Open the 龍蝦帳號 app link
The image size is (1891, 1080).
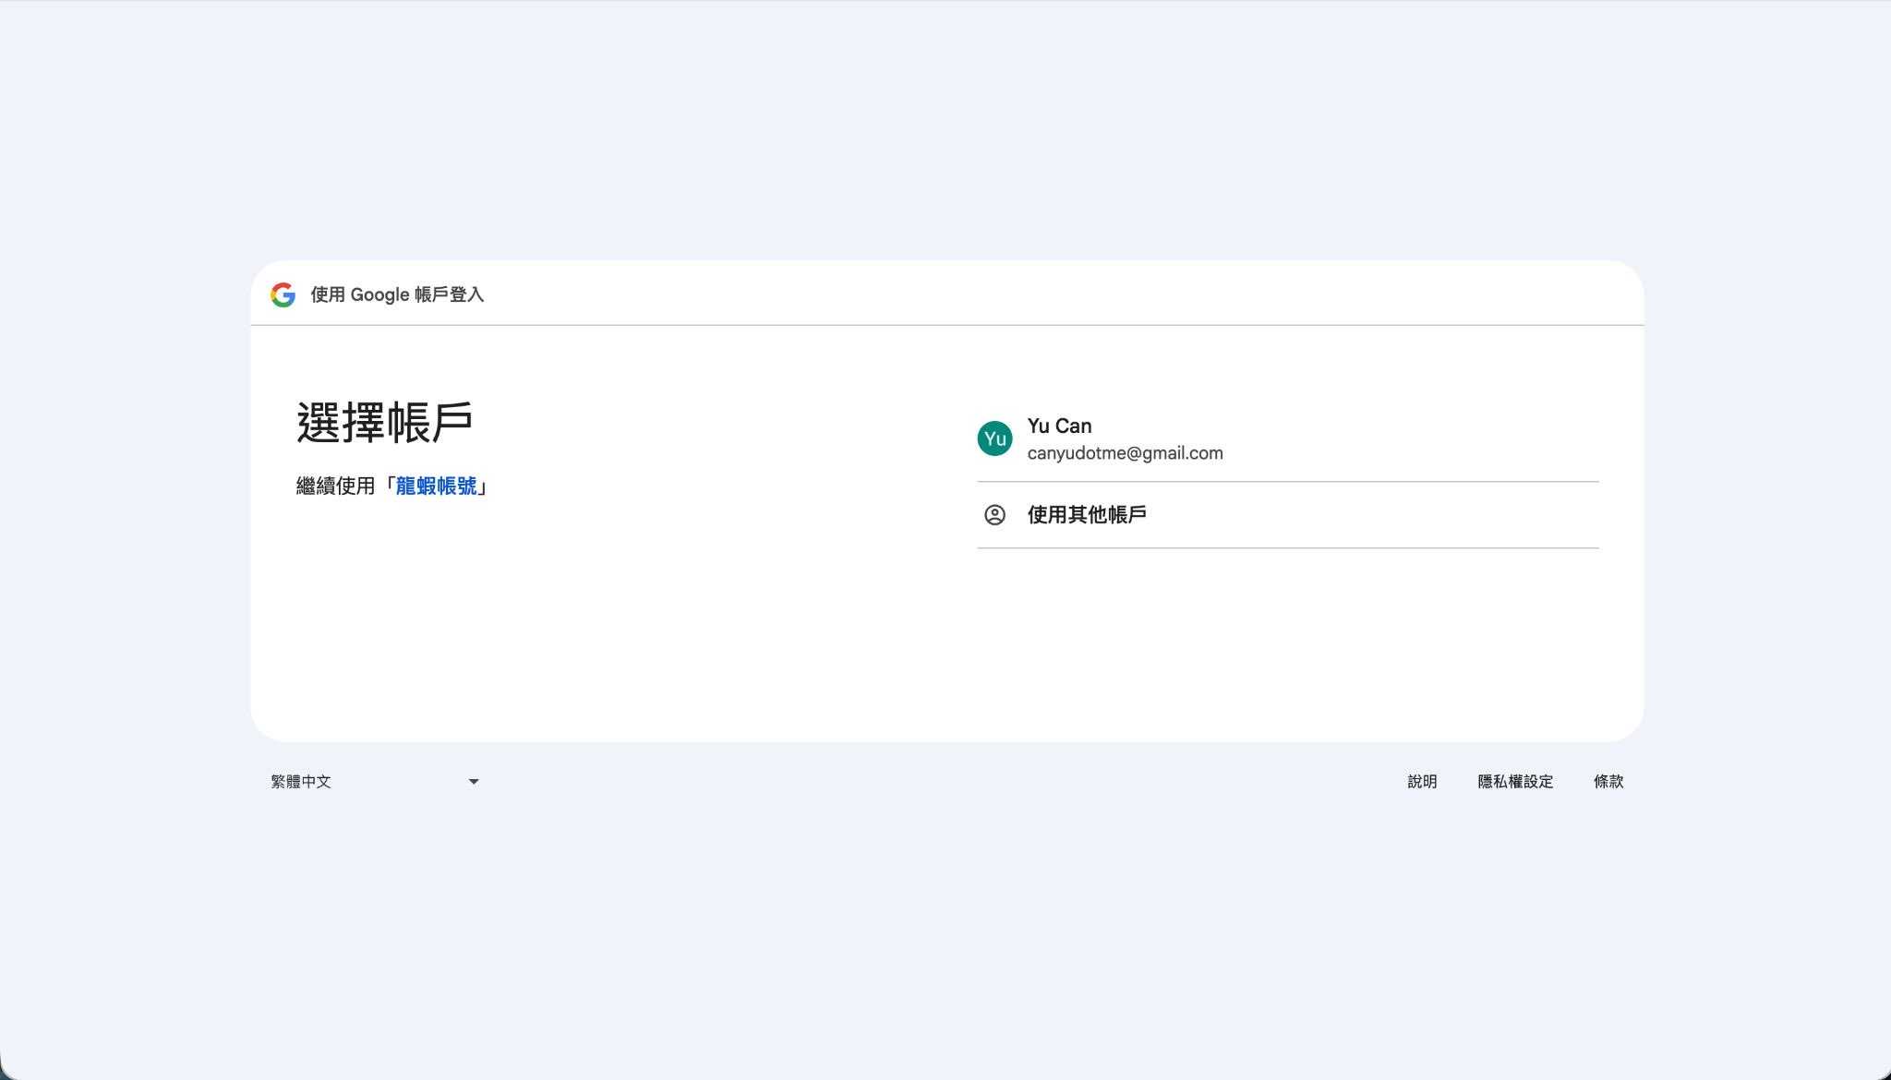point(436,486)
